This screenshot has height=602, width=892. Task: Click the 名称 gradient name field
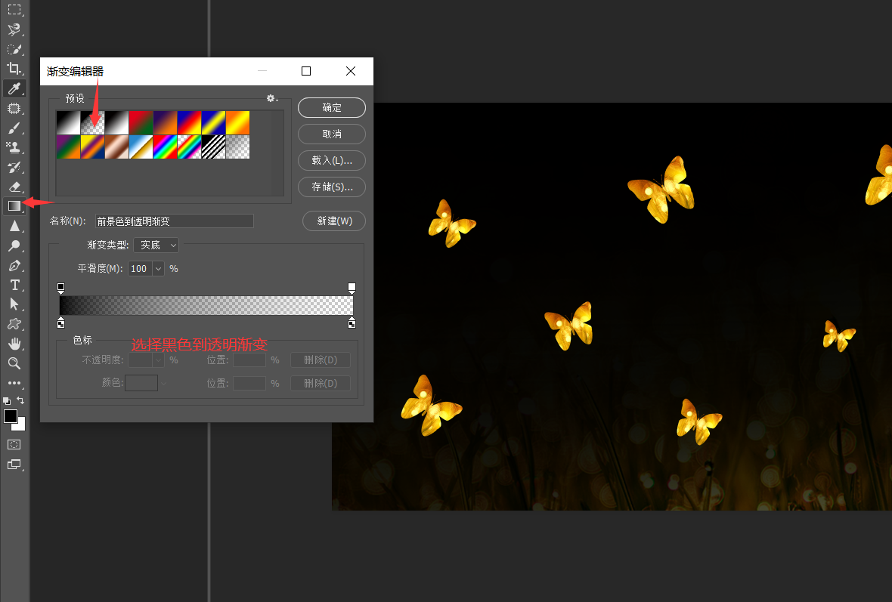point(174,221)
